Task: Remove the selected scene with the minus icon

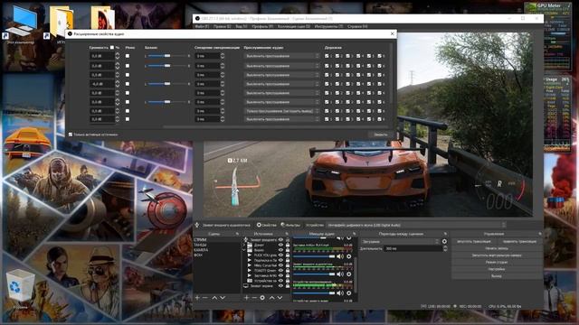Action: (x=205, y=297)
